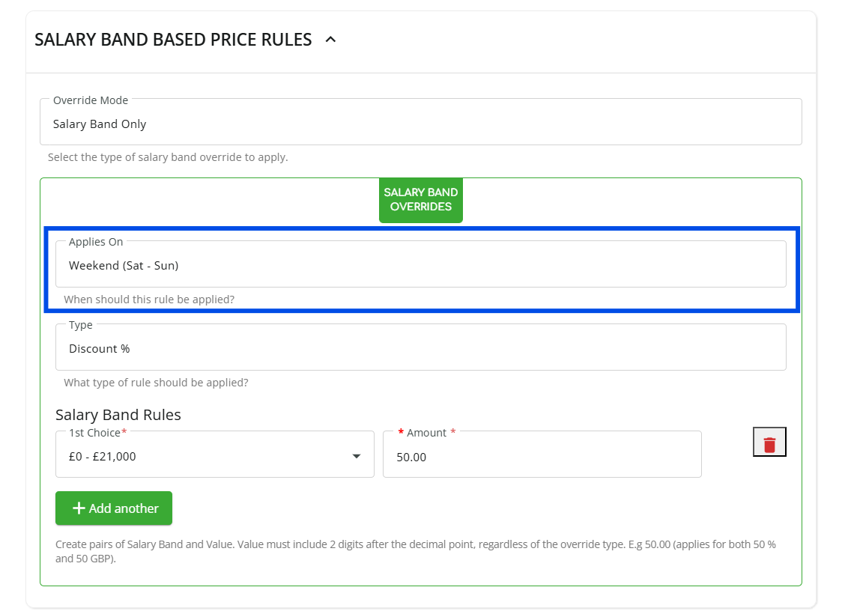The image size is (848, 611).
Task: Open the Applies On Weekend dropdown
Action: [x=420, y=265]
